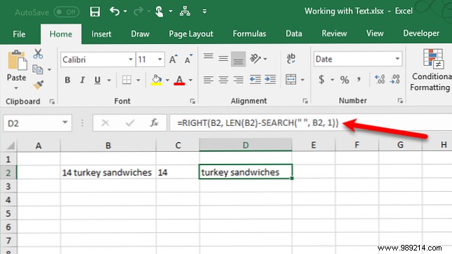
Task: Click the Redo arrow icon
Action: point(139,11)
